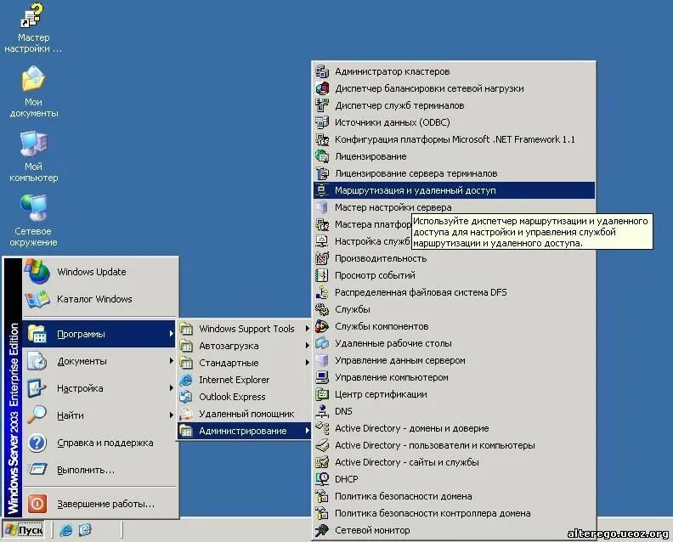Screen dimensions: 673x542
Task: Select Настройка in Start menu
Action: click(99, 388)
